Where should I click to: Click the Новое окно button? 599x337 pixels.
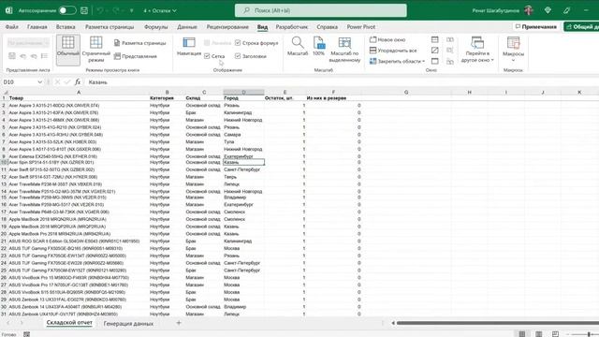pos(387,39)
